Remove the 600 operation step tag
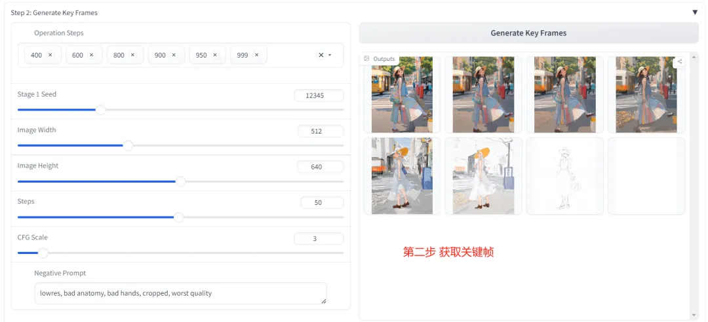708x322 pixels. pyautogui.click(x=92, y=55)
